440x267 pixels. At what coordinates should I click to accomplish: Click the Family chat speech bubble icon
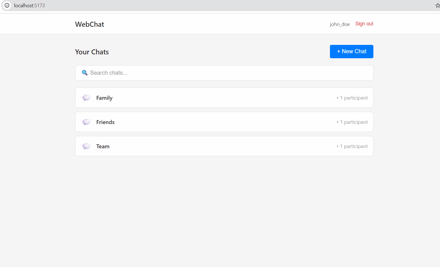pyautogui.click(x=86, y=98)
